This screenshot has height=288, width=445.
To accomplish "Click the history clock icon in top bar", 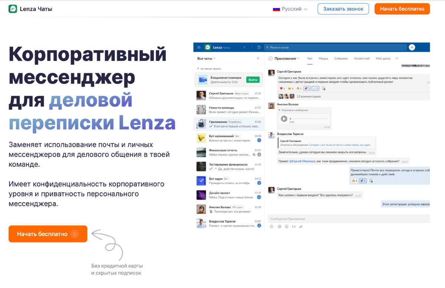I will click(x=259, y=47).
